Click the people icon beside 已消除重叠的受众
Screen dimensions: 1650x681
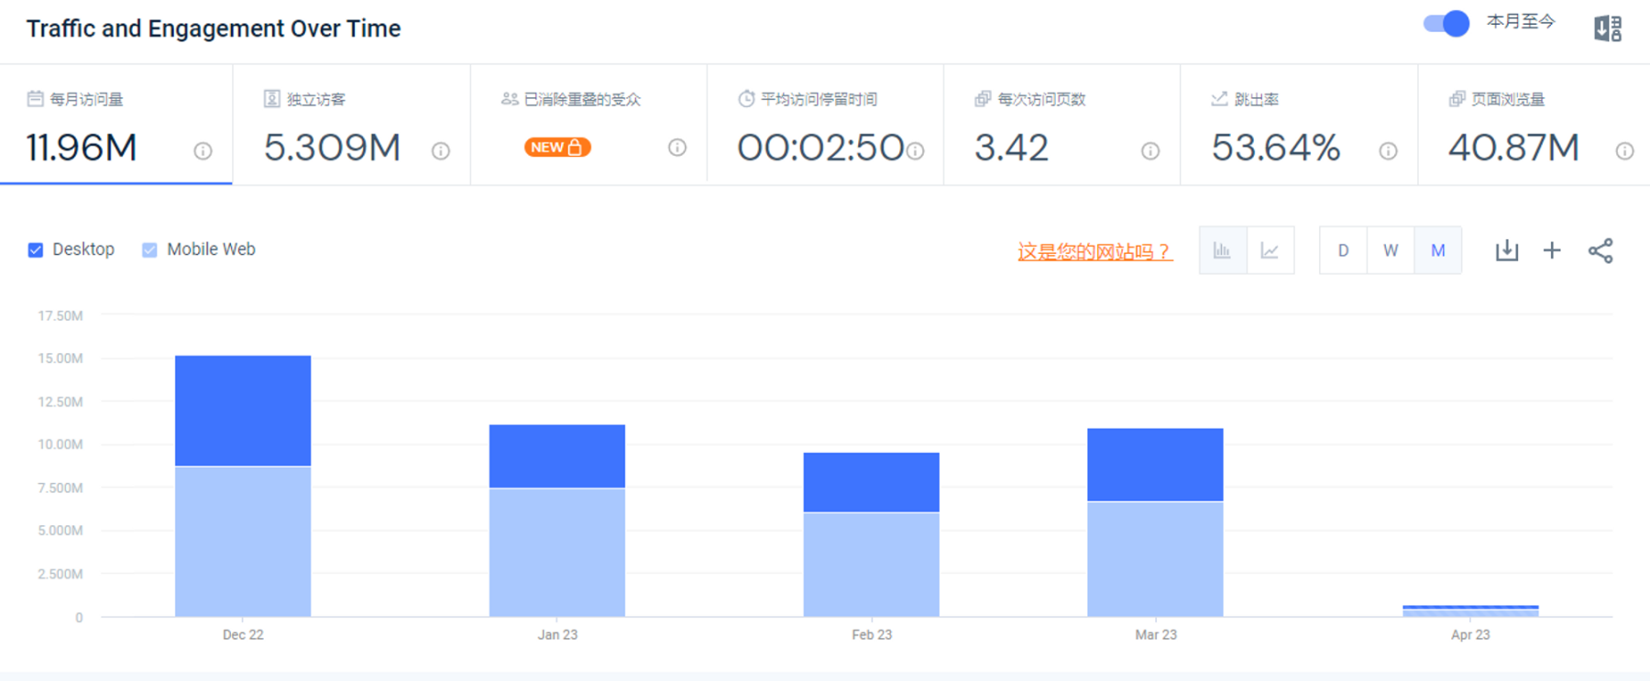click(x=510, y=99)
